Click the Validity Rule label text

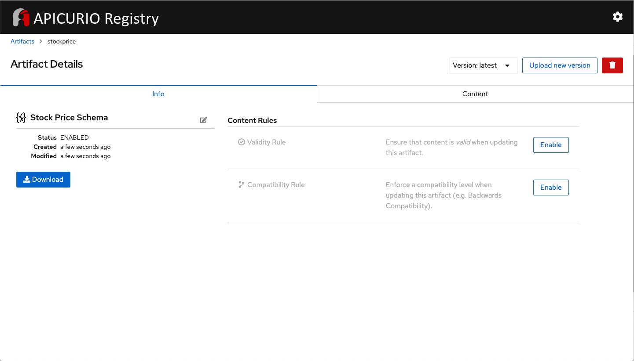[x=266, y=142]
